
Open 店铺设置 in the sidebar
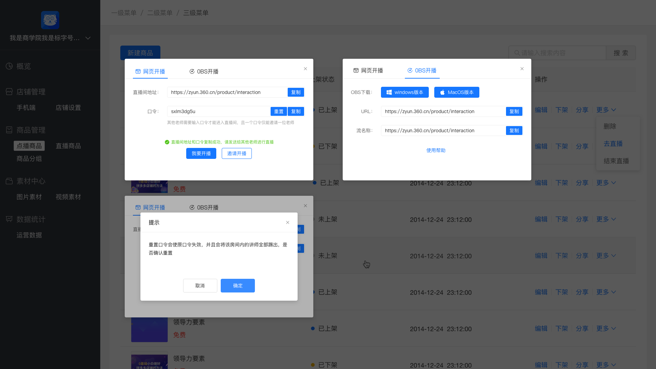(68, 108)
